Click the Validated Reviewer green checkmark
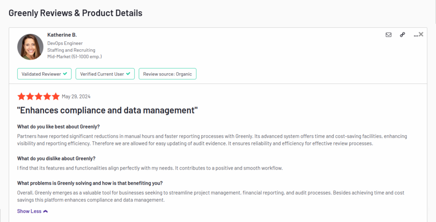This screenshot has width=436, height=222. pos(65,74)
